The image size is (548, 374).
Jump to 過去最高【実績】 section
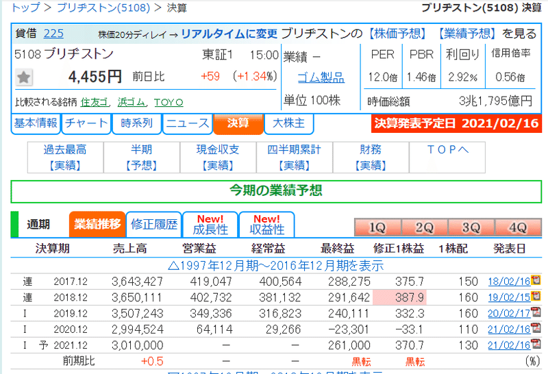click(65, 158)
